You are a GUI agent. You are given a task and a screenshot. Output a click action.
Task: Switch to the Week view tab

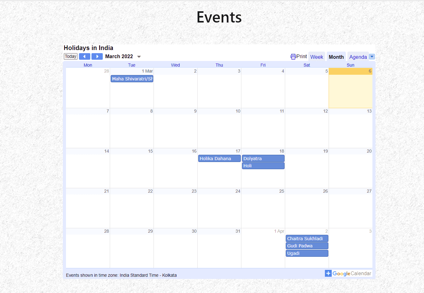(317, 57)
